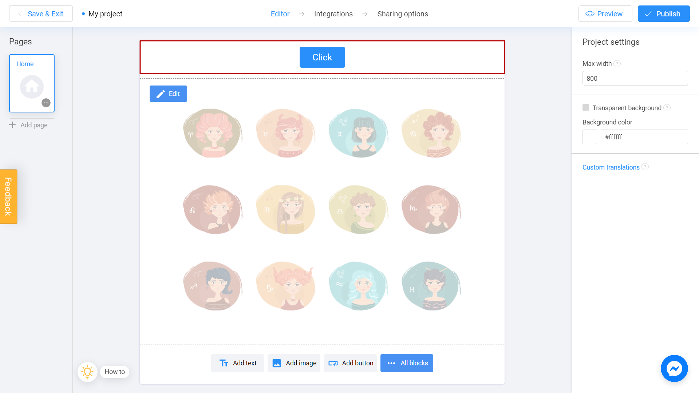Click the pencil Edit button
The image size is (699, 393).
tap(168, 94)
